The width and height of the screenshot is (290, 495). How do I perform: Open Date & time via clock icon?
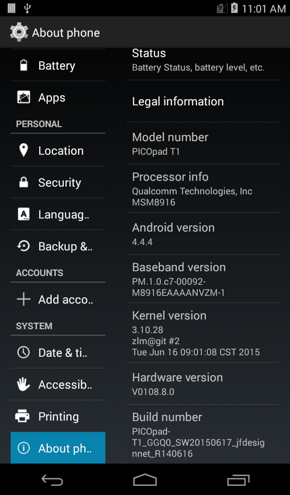point(24,352)
